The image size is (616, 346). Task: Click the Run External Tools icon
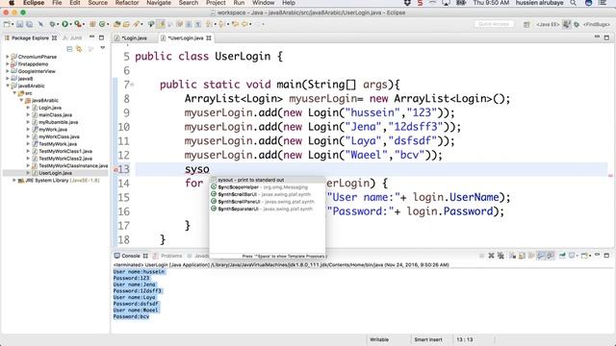(x=78, y=24)
